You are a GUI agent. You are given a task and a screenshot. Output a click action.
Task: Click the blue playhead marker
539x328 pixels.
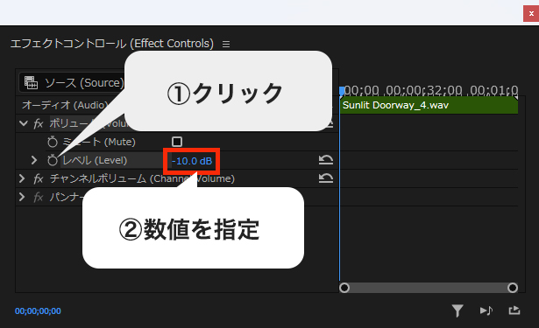point(341,91)
